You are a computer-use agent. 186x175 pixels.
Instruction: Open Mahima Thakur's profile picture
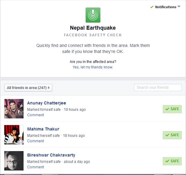[x=14, y=135]
